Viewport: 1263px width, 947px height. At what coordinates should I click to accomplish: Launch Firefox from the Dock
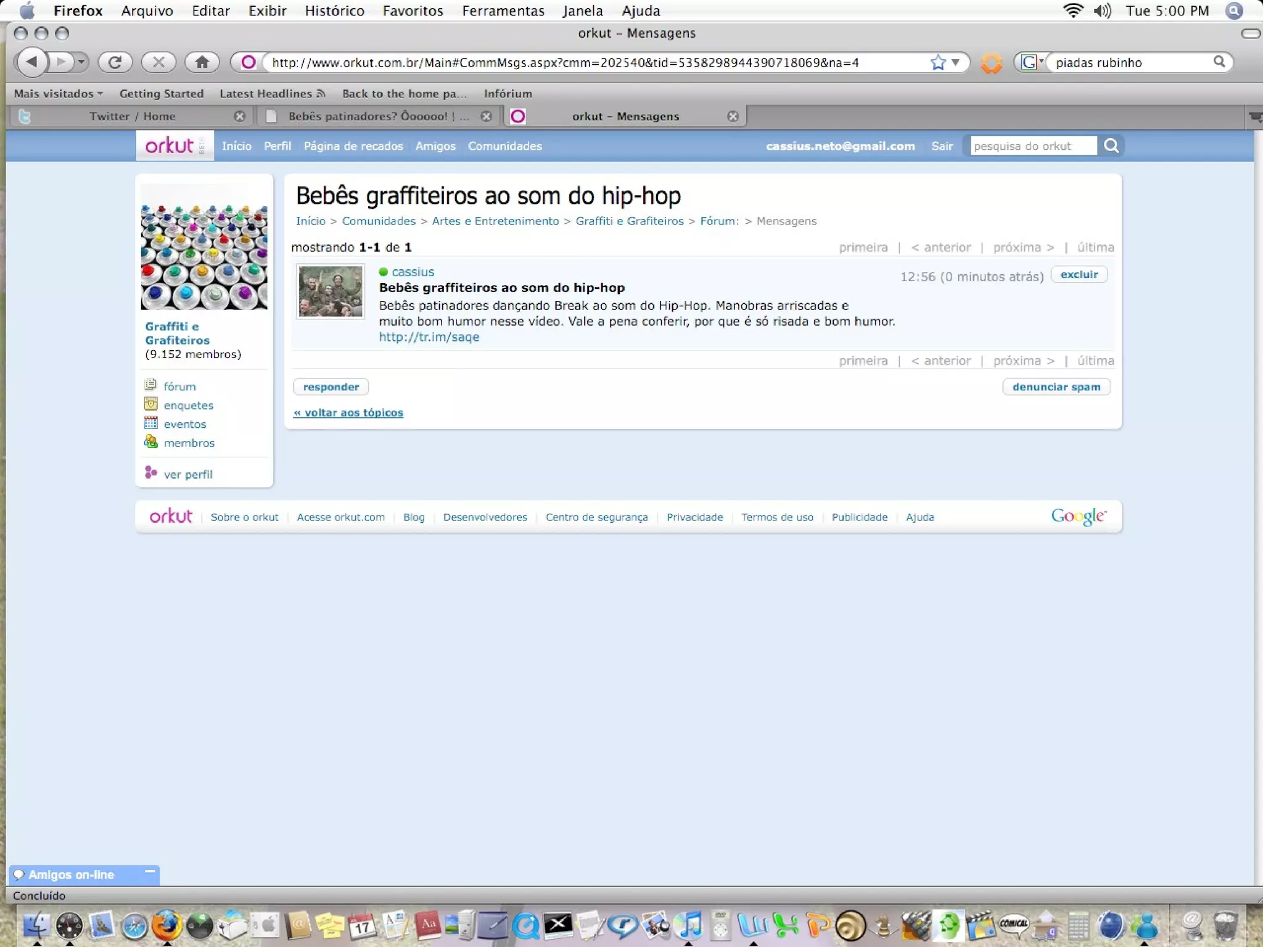tap(167, 925)
